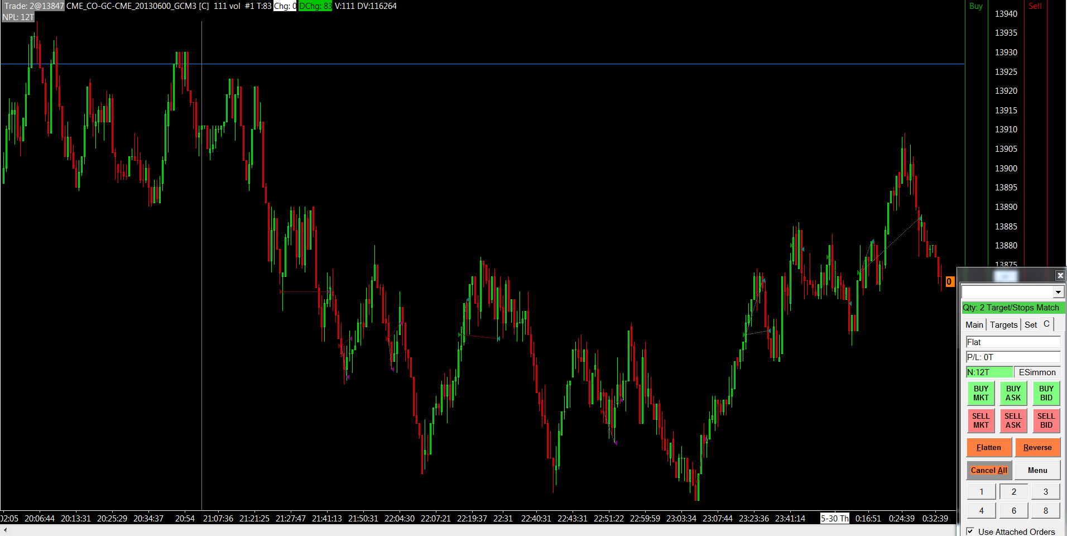
Task: Click the blue horizontal price line
Action: pyautogui.click(x=482, y=64)
